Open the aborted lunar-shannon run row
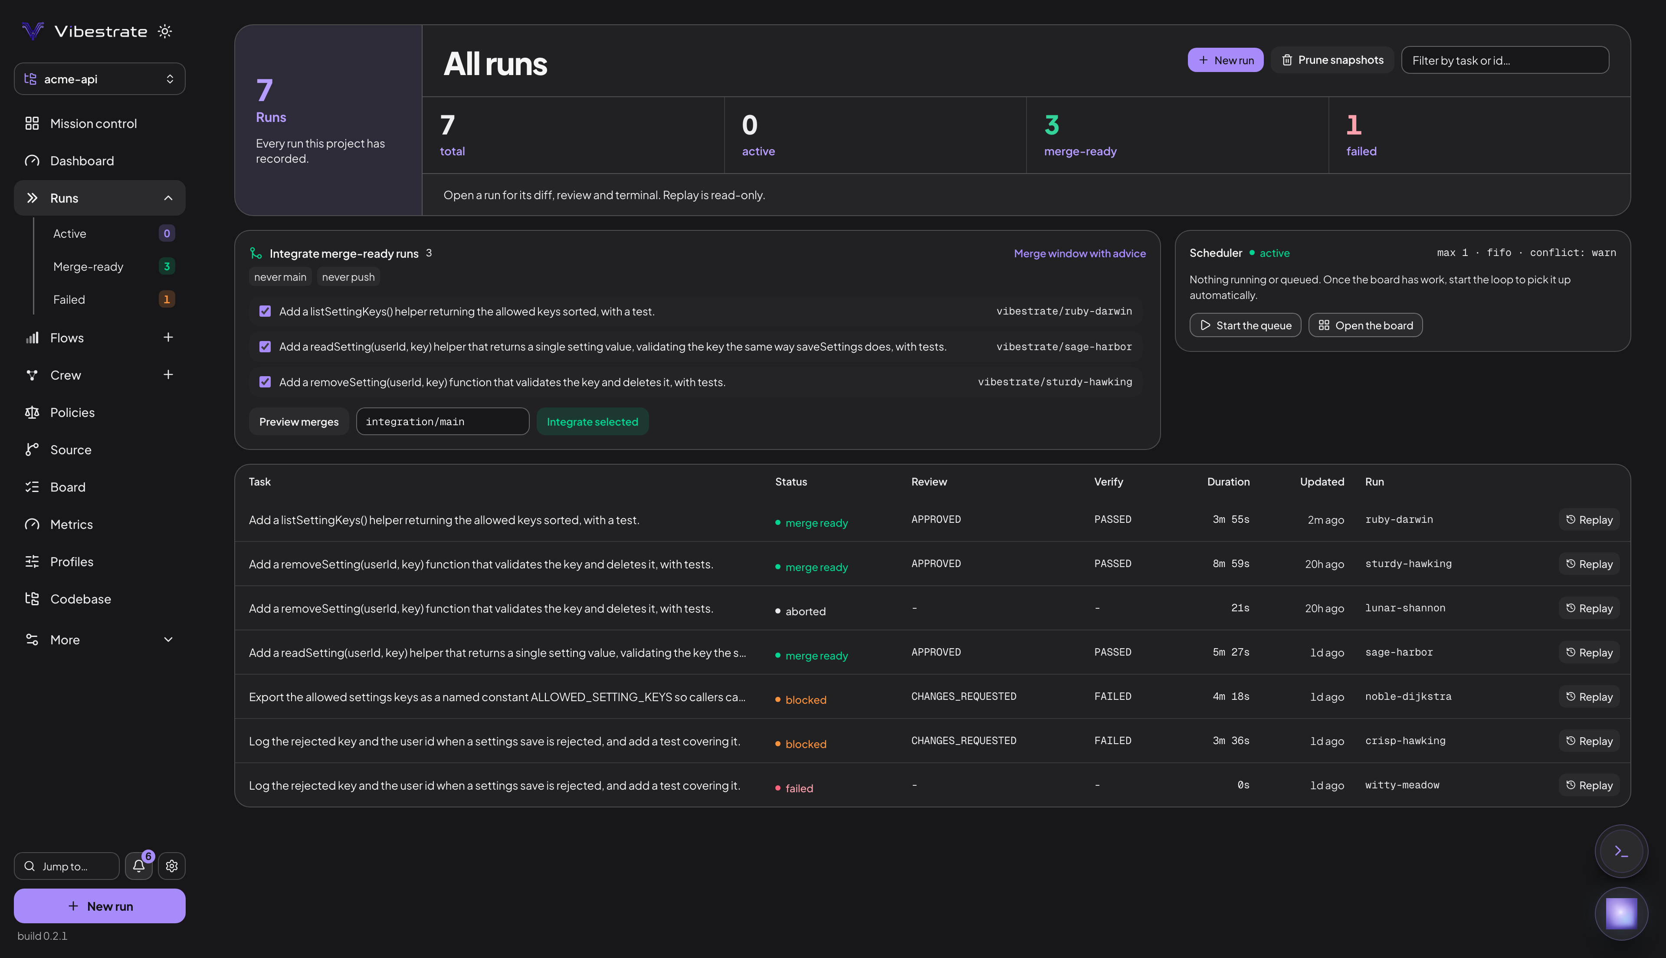Viewport: 1666px width, 958px height. (932, 608)
